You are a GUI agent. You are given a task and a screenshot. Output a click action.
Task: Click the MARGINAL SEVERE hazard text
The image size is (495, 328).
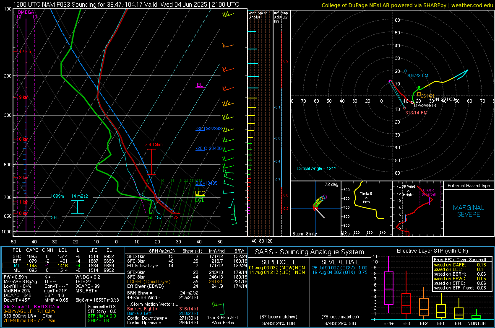(x=469, y=211)
